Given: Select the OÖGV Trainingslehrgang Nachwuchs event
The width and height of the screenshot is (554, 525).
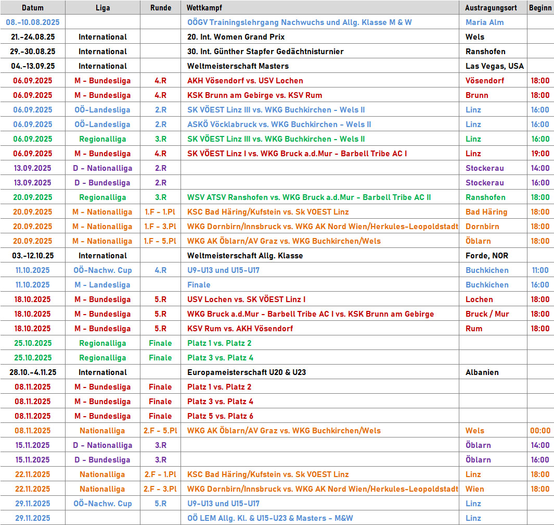Looking at the screenshot, I should tap(299, 22).
